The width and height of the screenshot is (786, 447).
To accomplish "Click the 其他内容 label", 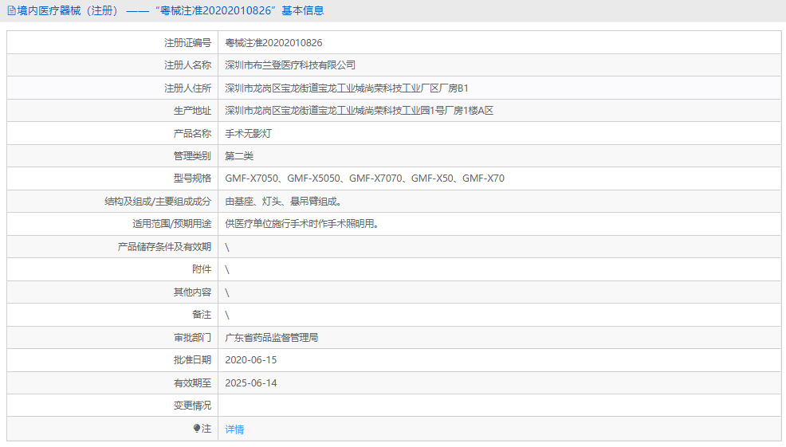I will tap(192, 292).
